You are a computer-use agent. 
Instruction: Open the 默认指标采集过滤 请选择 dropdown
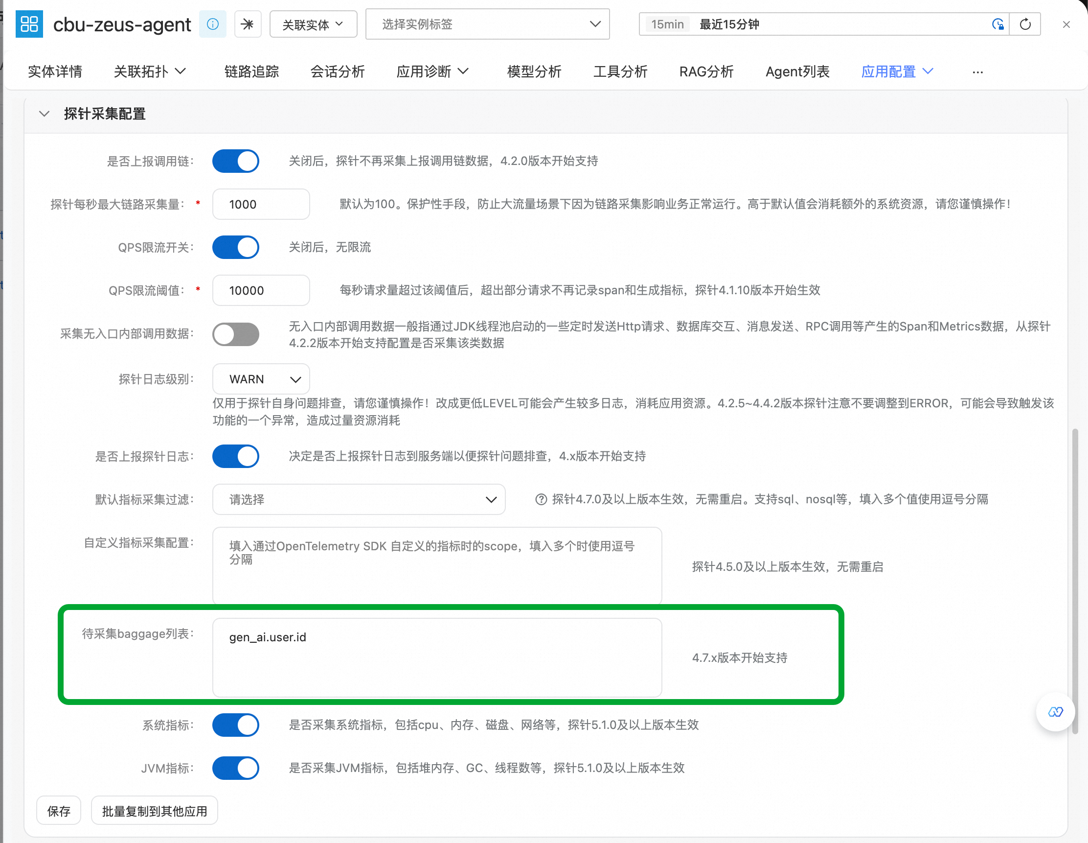click(x=359, y=499)
